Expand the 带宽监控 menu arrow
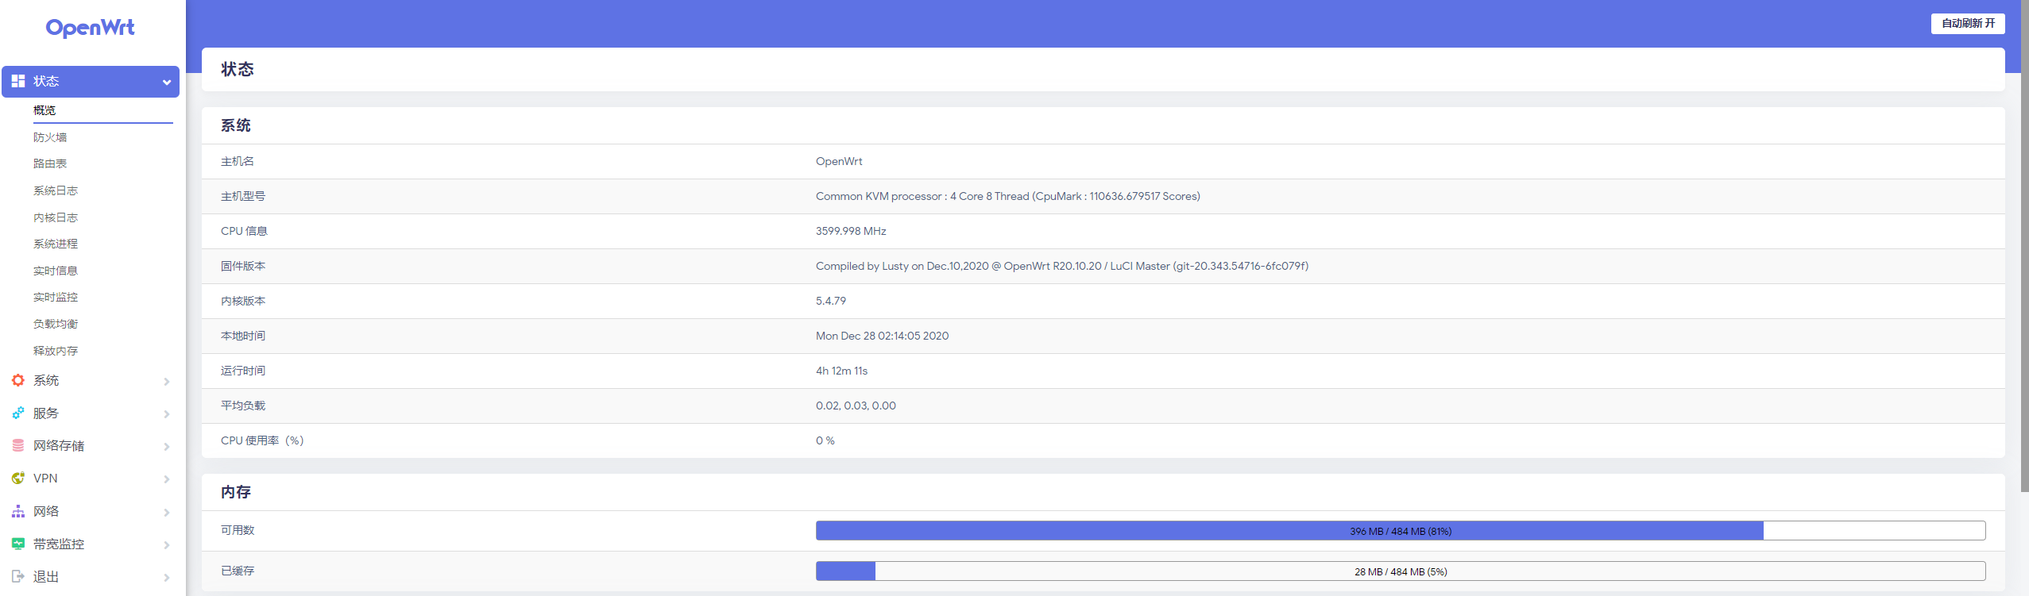The image size is (2029, 596). (x=167, y=544)
